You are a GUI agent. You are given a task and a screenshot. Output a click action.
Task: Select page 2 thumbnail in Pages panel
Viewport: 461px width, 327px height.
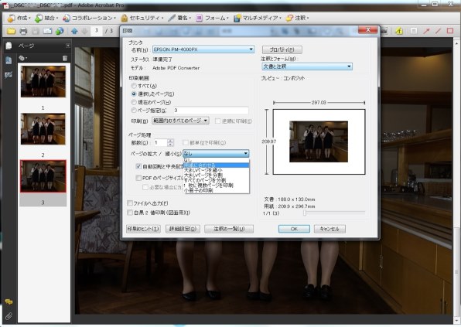point(43,129)
